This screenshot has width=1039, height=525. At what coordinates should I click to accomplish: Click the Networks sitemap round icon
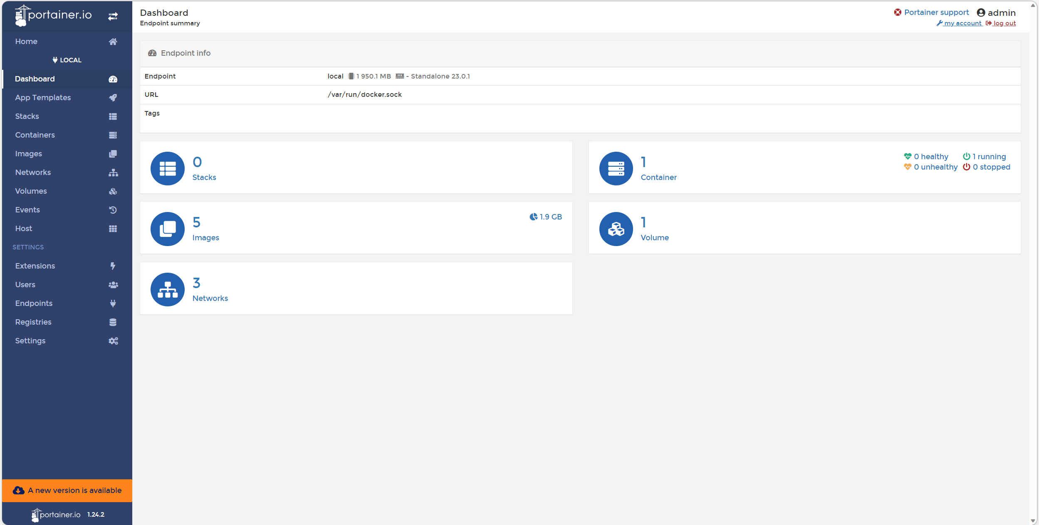click(x=168, y=289)
